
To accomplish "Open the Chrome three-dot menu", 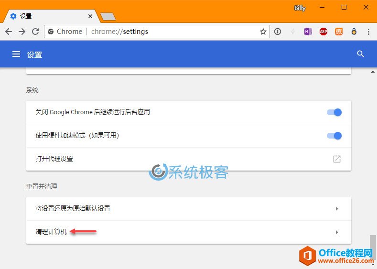I will click(x=368, y=32).
